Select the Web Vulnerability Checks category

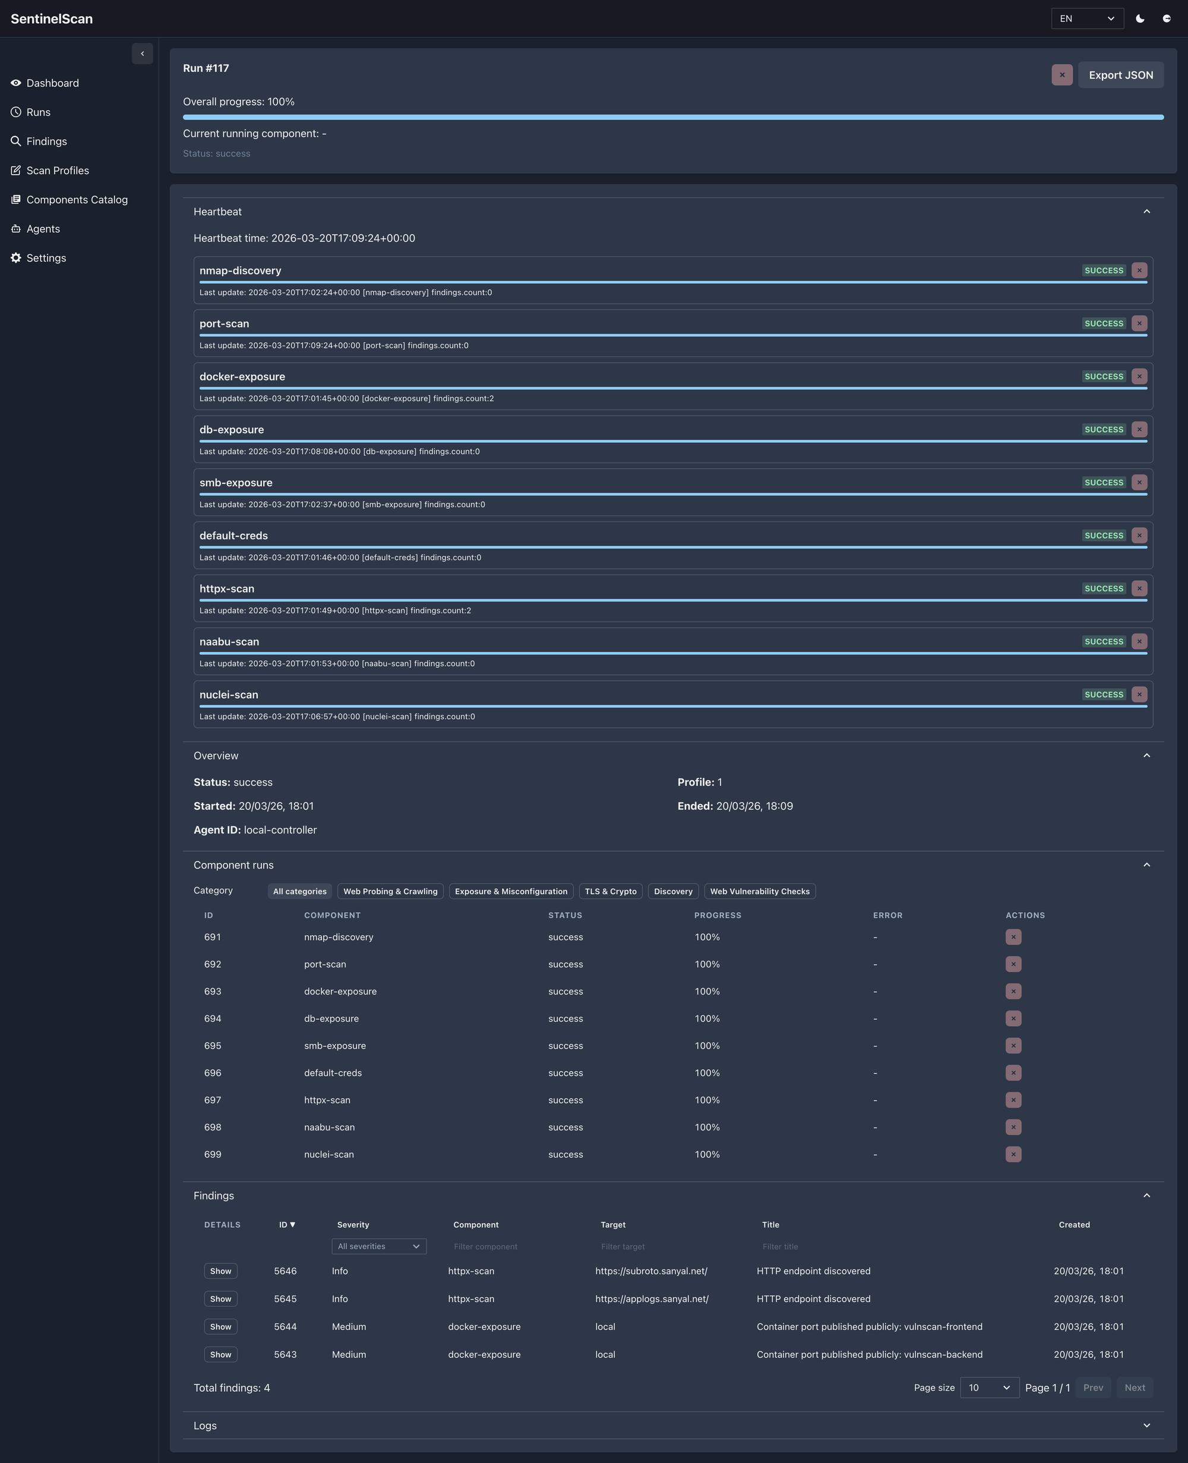pyautogui.click(x=759, y=891)
